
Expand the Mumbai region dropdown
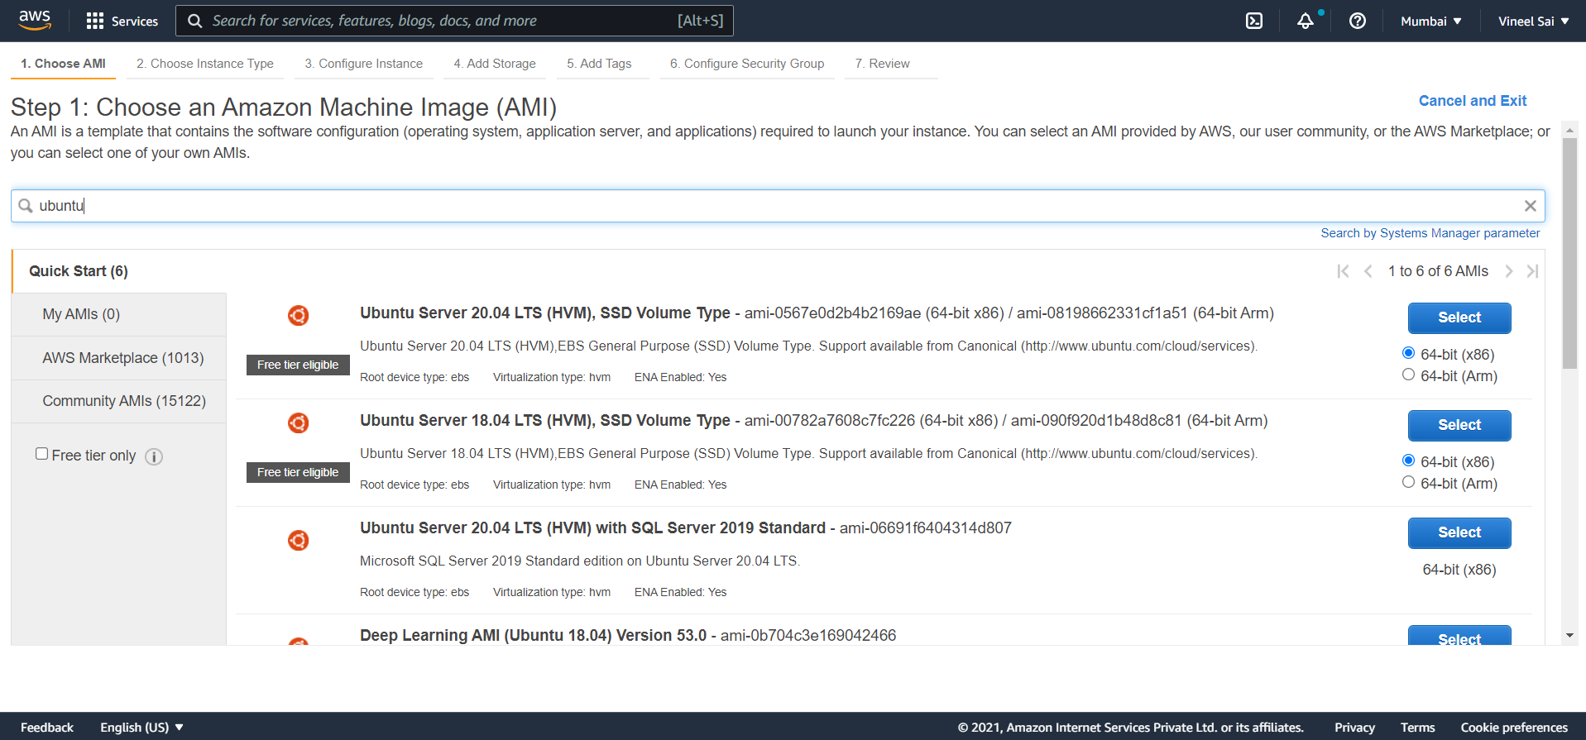[1430, 21]
